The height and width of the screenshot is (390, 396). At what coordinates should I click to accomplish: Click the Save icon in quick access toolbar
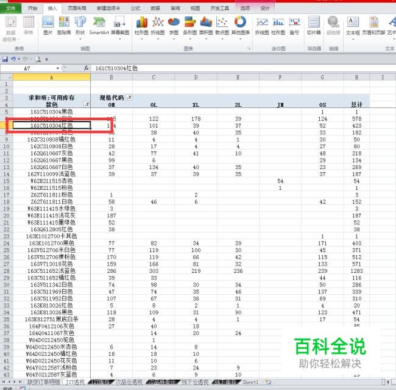tap(5, 59)
